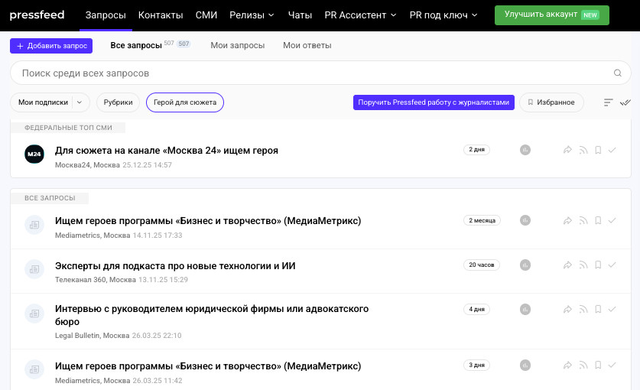Open the Контакты section
Image resolution: width=640 pixels, height=390 pixels.
point(161,15)
